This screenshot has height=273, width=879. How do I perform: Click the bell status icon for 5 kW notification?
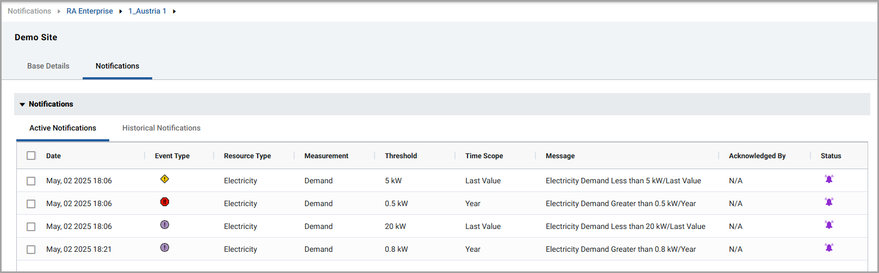[x=829, y=179]
